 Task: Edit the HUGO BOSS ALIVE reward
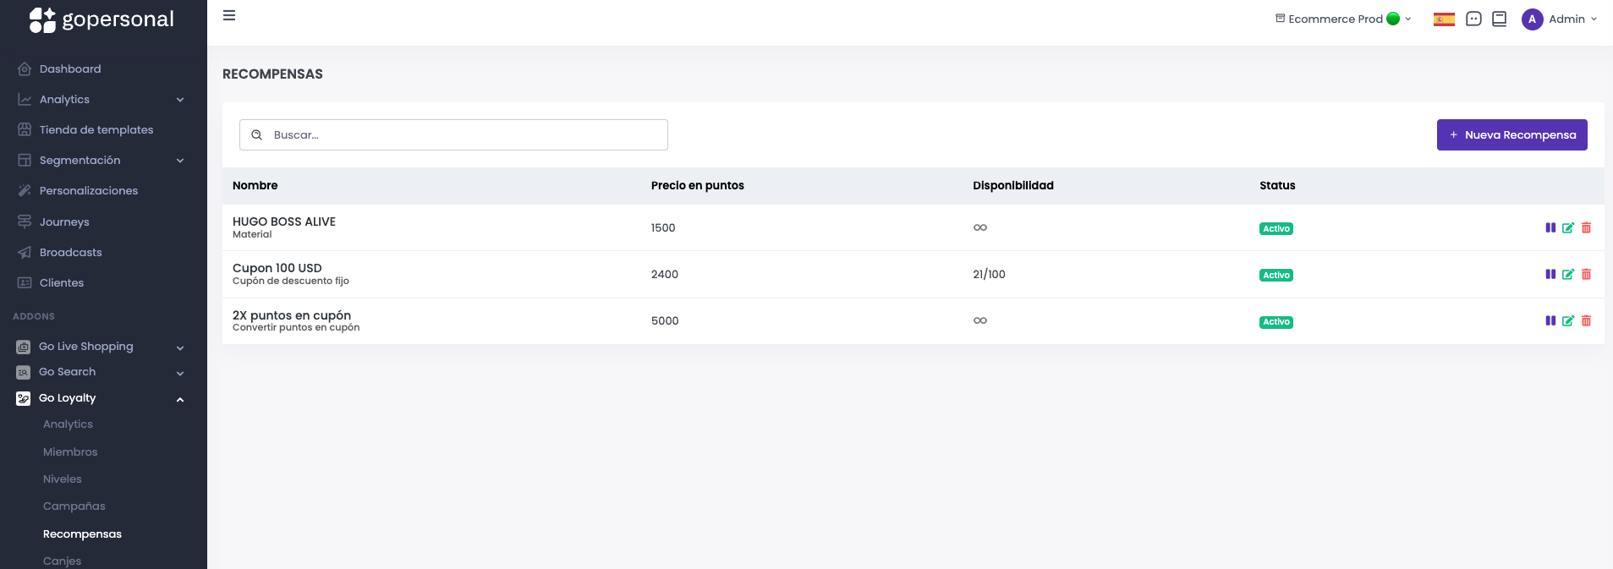1567,228
